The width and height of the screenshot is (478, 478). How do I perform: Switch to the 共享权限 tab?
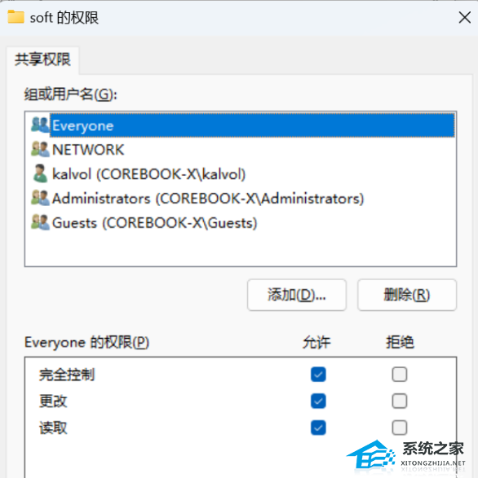[x=42, y=59]
